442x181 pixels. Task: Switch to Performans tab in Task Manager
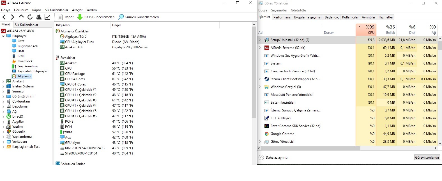282,17
